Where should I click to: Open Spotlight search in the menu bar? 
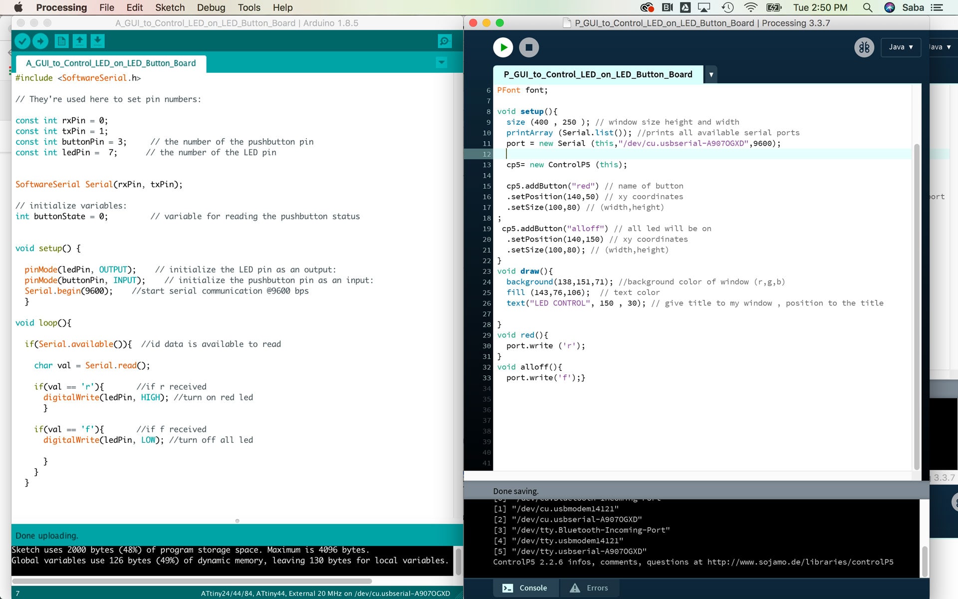point(868,7)
